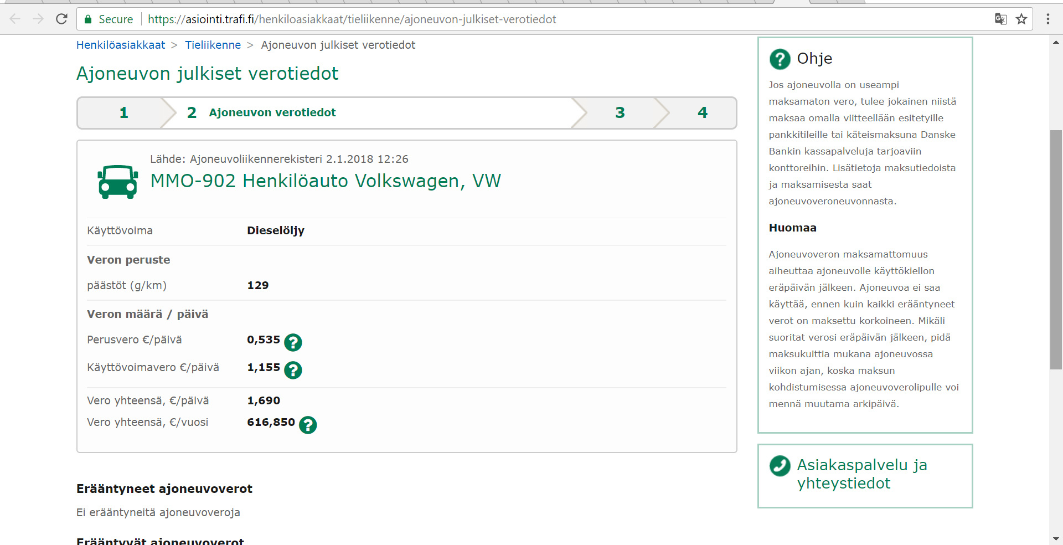Jump to step 3 in progress bar
The width and height of the screenshot is (1063, 545).
coord(620,113)
